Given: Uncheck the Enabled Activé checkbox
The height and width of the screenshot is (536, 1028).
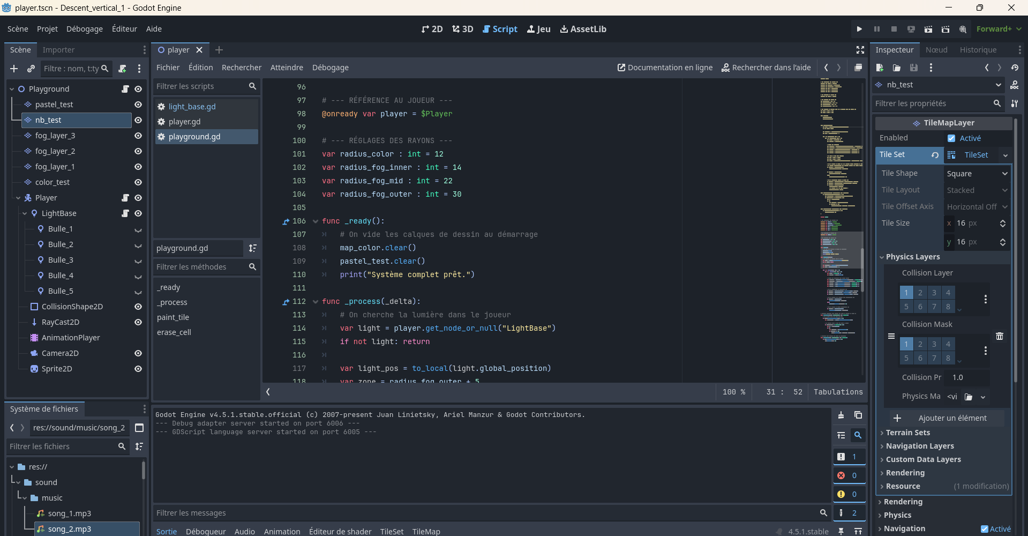Looking at the screenshot, I should 951,138.
